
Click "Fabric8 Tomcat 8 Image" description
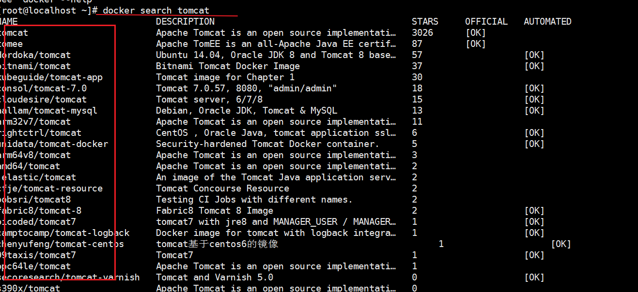tap(215, 211)
